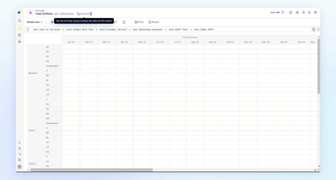Select the Case 2 scenario row header

pyautogui.click(x=36, y=164)
